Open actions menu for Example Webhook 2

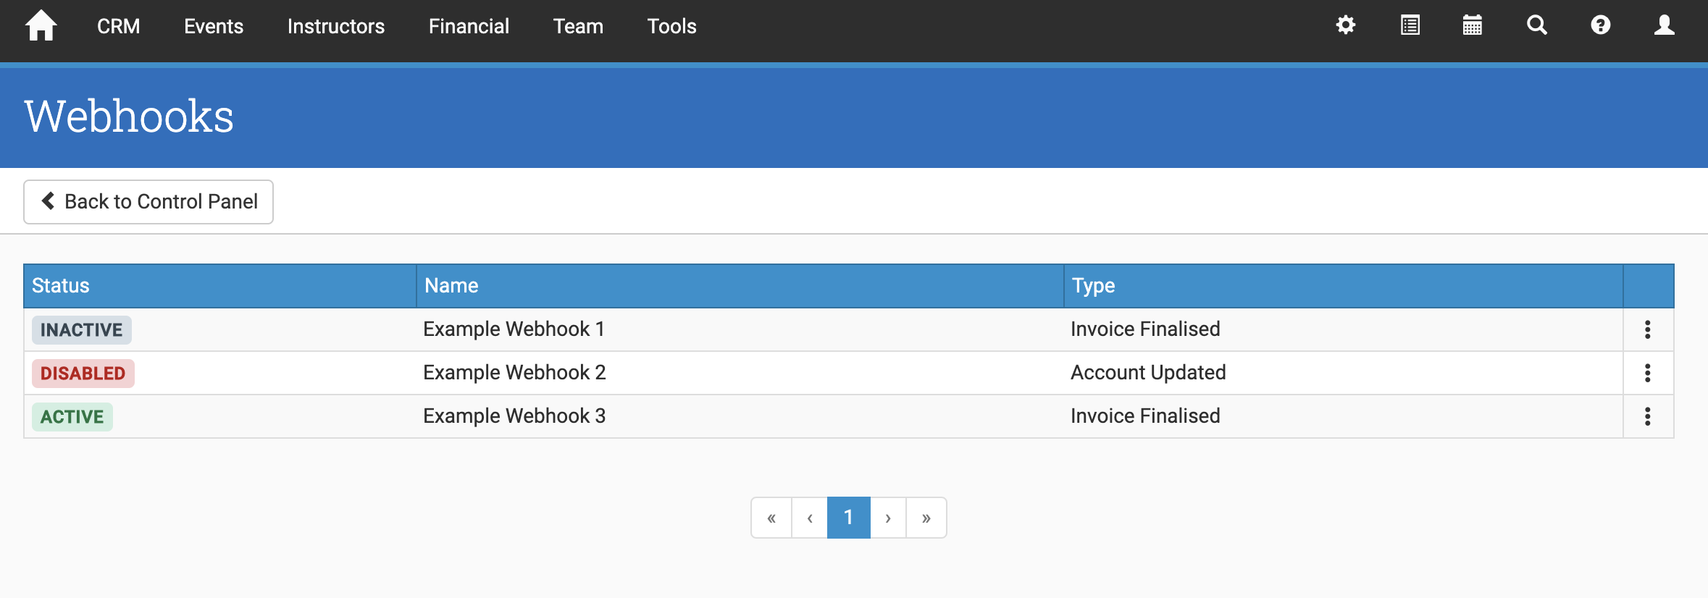point(1647,374)
